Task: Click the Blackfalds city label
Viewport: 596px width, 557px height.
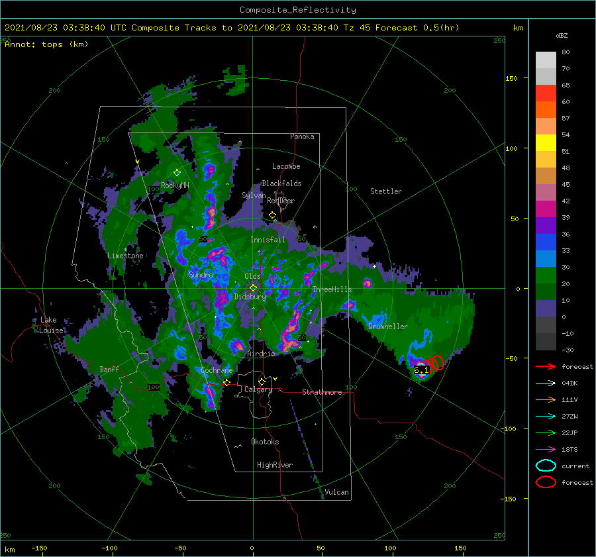Action: point(281,183)
